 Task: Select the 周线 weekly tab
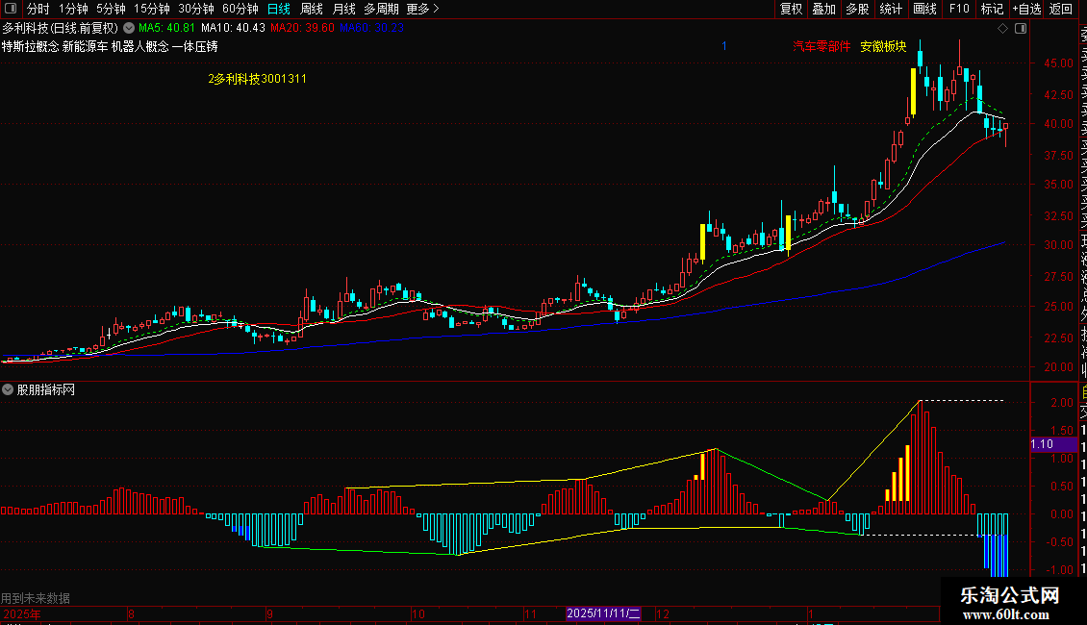(x=312, y=9)
